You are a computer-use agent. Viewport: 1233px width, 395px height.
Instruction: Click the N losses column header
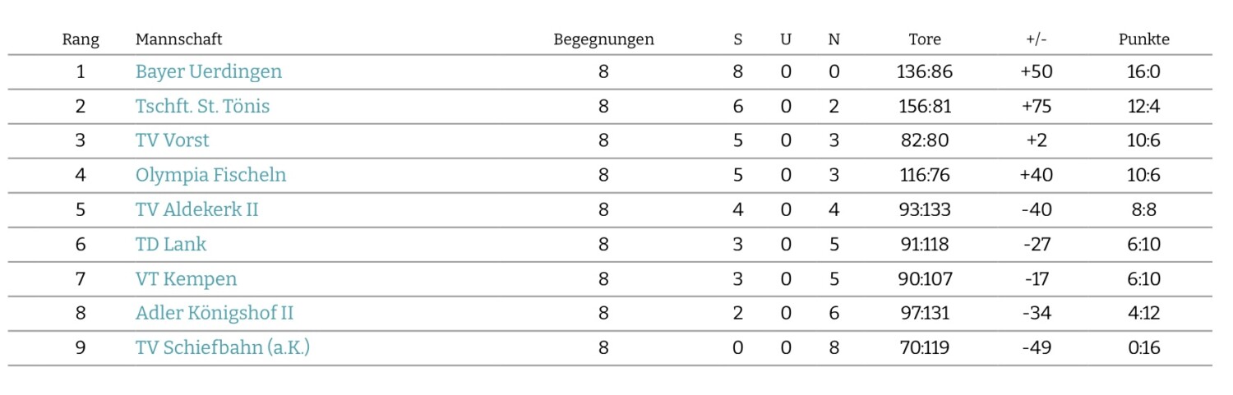834,39
